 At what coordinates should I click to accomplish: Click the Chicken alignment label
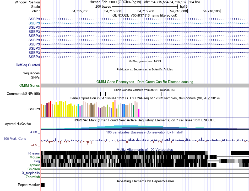34,169
